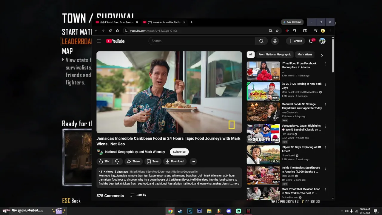Open Chrome media controls icon
Screen dimensions: 382x215
315,30
